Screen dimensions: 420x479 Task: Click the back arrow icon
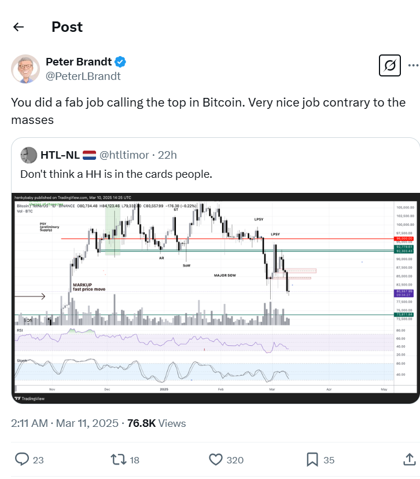[x=18, y=27]
